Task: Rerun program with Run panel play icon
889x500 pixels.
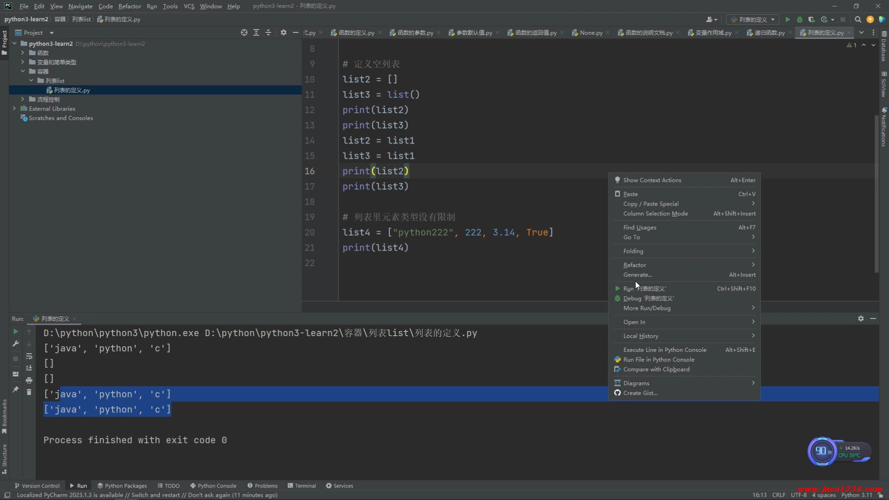Action: pos(15,331)
